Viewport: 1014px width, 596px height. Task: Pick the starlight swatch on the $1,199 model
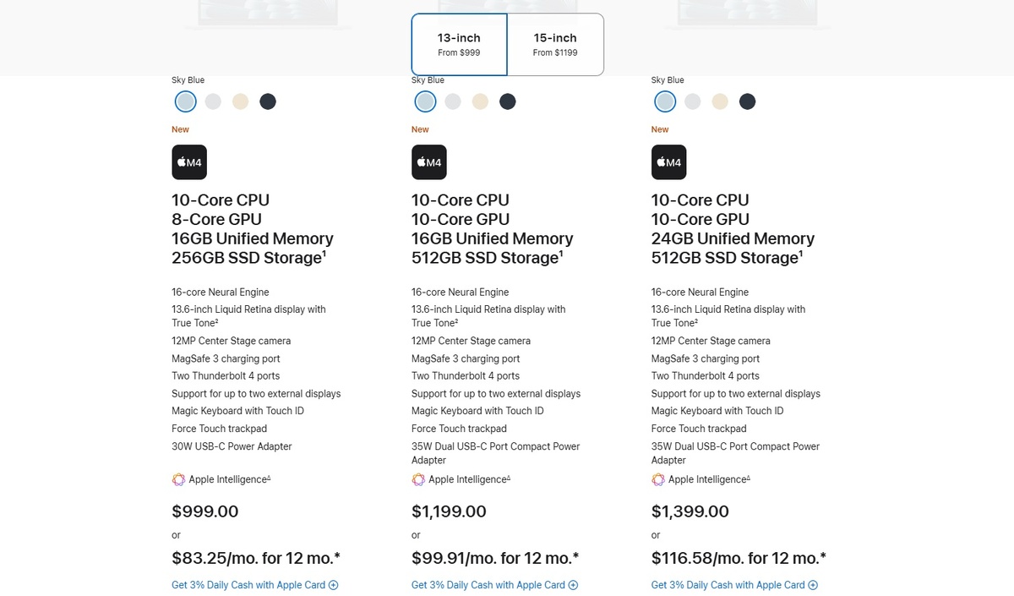click(480, 101)
